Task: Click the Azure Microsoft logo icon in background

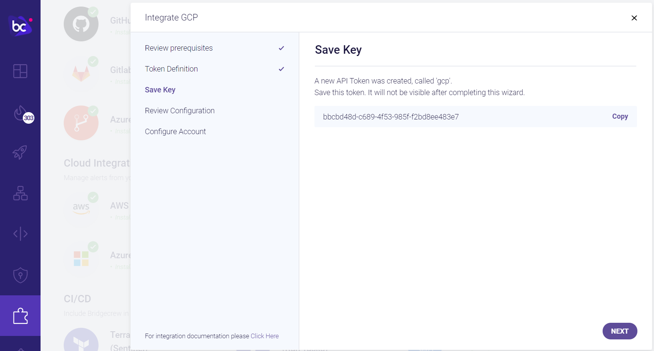Action: [x=81, y=259]
